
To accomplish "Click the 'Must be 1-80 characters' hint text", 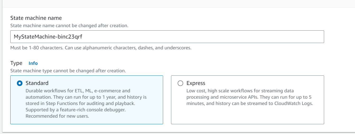I will click(x=101, y=48).
